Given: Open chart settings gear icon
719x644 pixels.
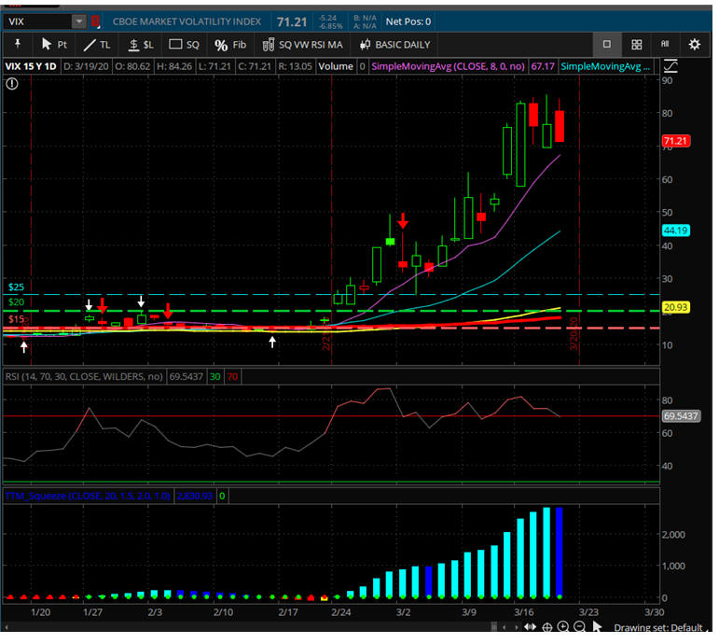Looking at the screenshot, I should pos(694,44).
